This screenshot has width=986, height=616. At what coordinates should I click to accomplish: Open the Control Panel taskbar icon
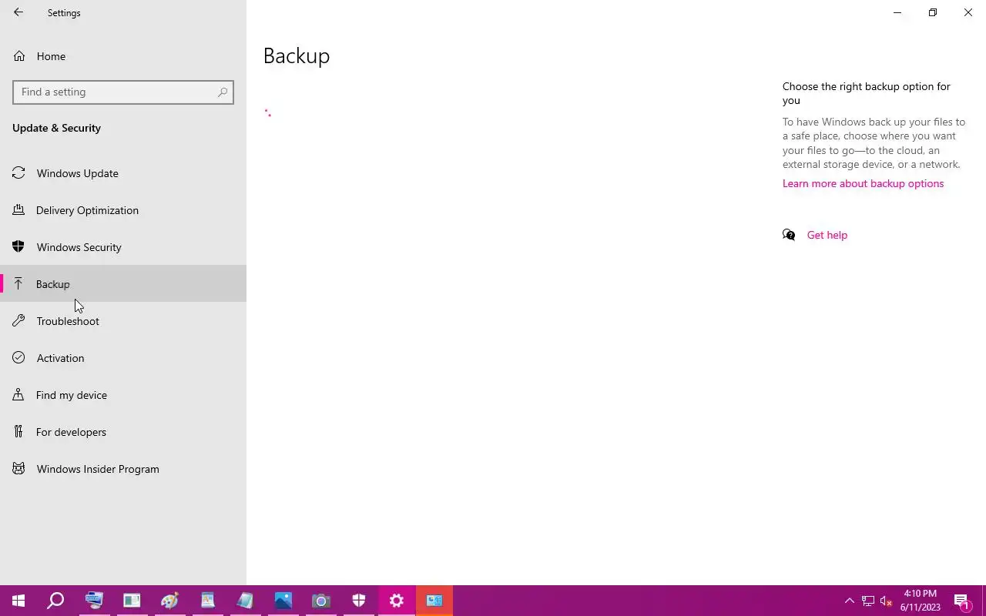click(434, 601)
